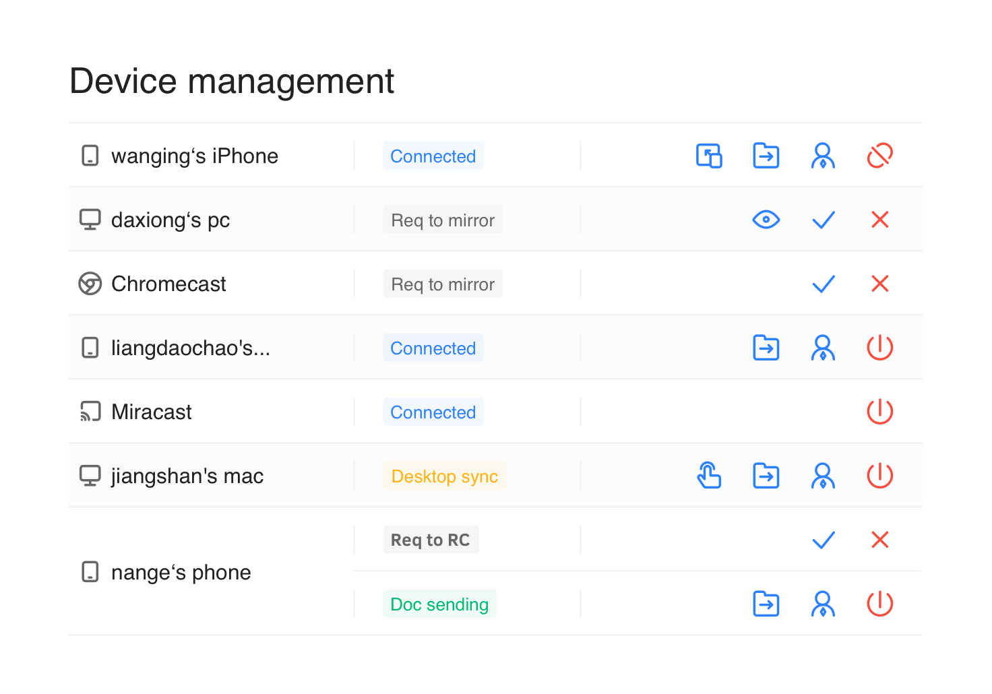Image resolution: width=992 pixels, height=694 pixels.
Task: Power off the Miracast connection
Action: 879,412
